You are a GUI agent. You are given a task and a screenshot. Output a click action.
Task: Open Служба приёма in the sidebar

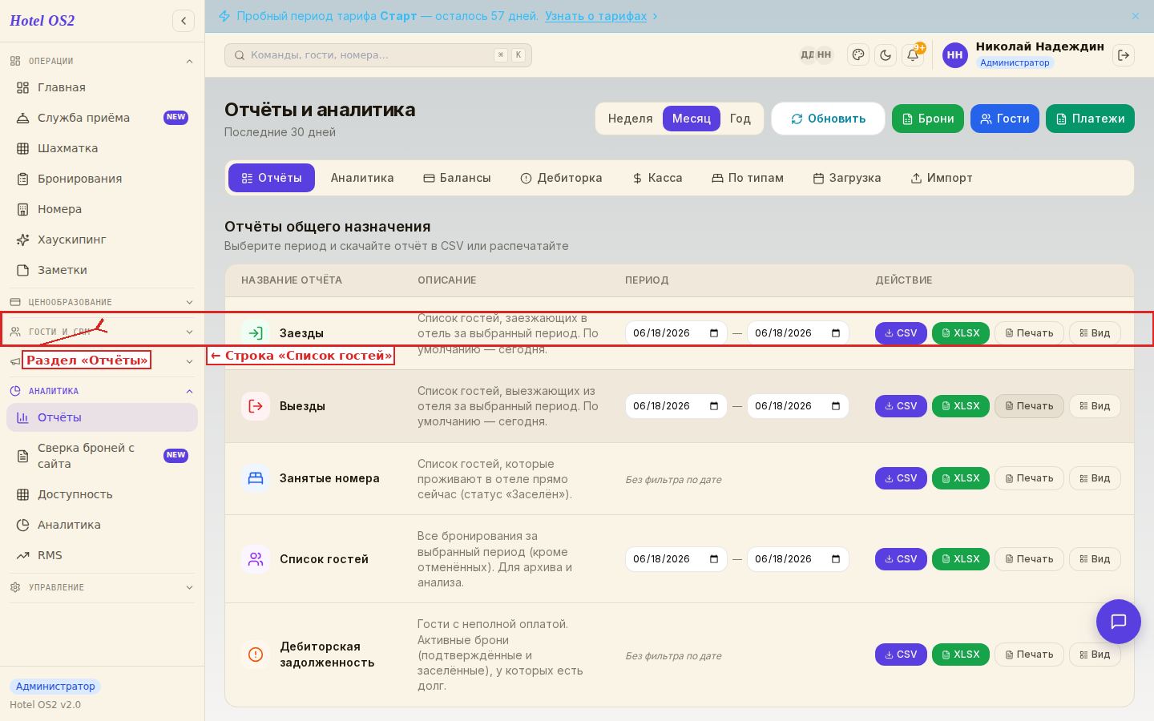(102, 118)
